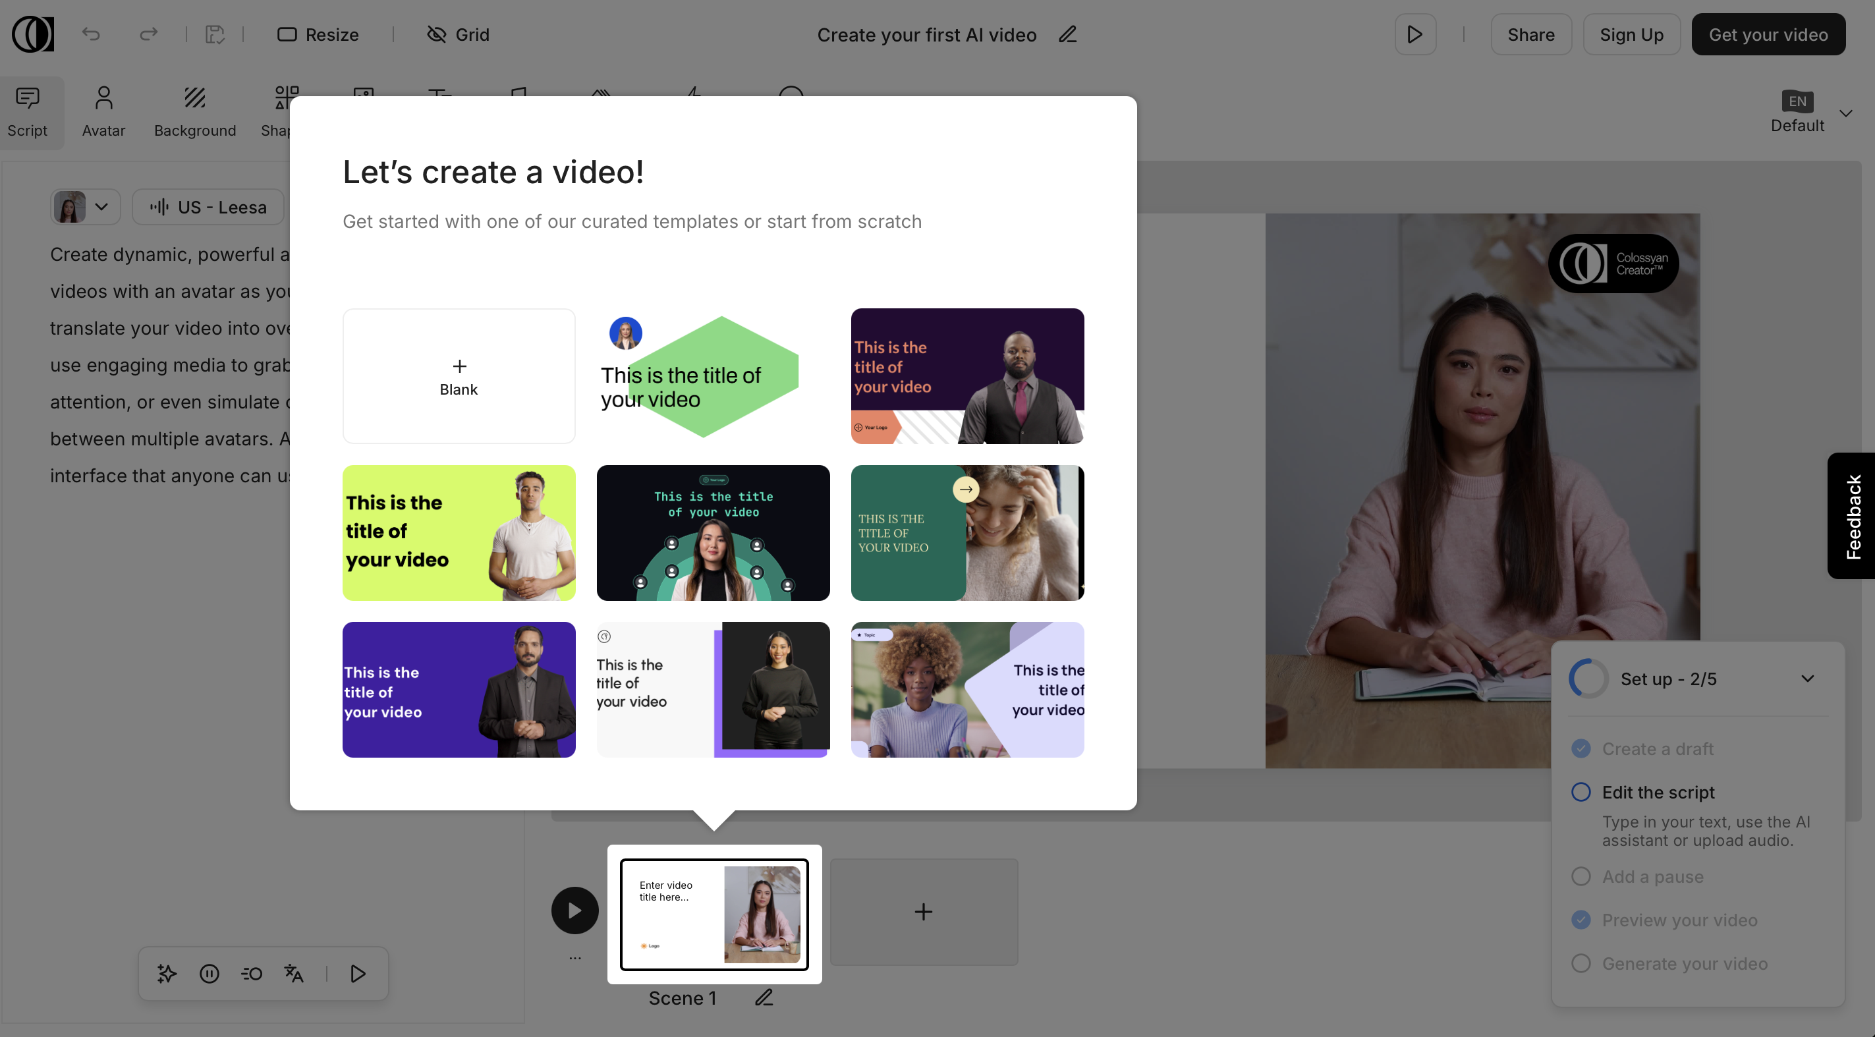Screen dimensions: 1875x1037
Task: Select the Generate your video step circle
Action: pos(1581,963)
